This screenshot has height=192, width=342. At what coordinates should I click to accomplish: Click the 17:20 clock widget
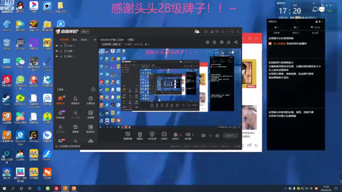coord(290,11)
